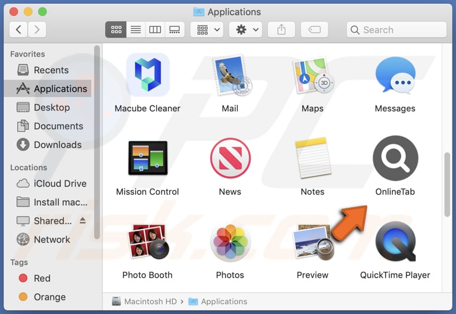
Task: Switch to column view
Action: click(155, 29)
